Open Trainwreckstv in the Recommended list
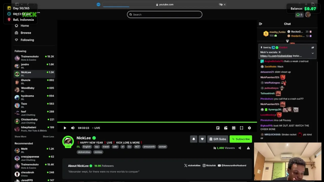Viewport: 324px width, 182px height. [x=34, y=166]
